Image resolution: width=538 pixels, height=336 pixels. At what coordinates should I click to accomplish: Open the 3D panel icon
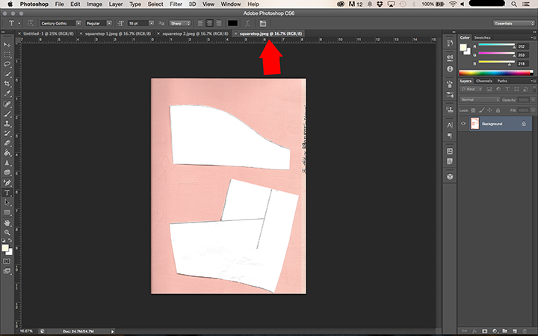click(450, 176)
